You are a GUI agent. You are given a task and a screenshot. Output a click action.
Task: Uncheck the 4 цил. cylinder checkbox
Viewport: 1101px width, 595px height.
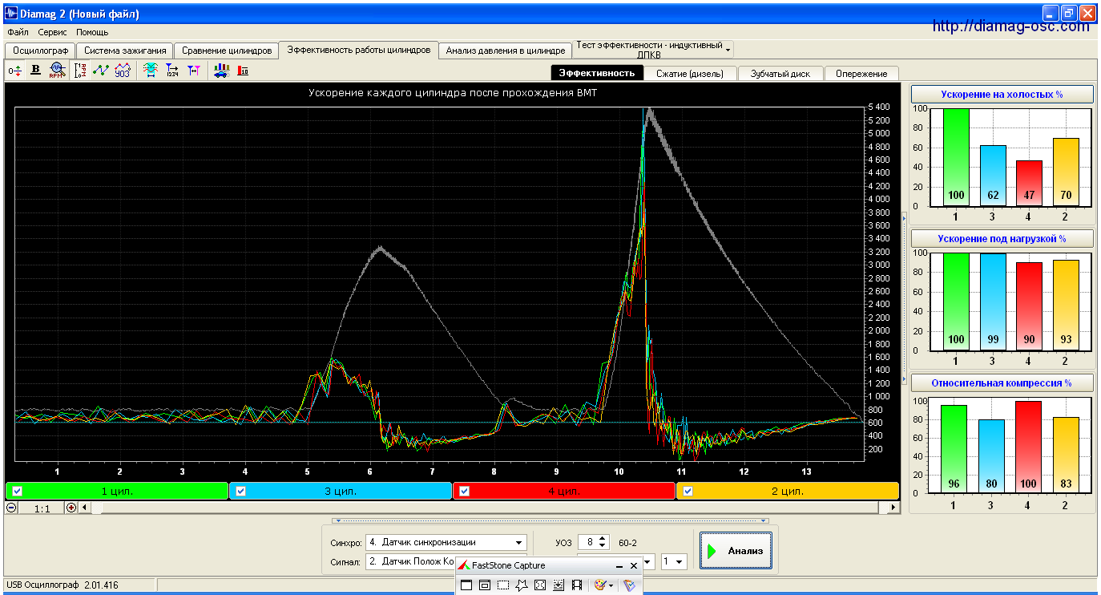tap(464, 491)
